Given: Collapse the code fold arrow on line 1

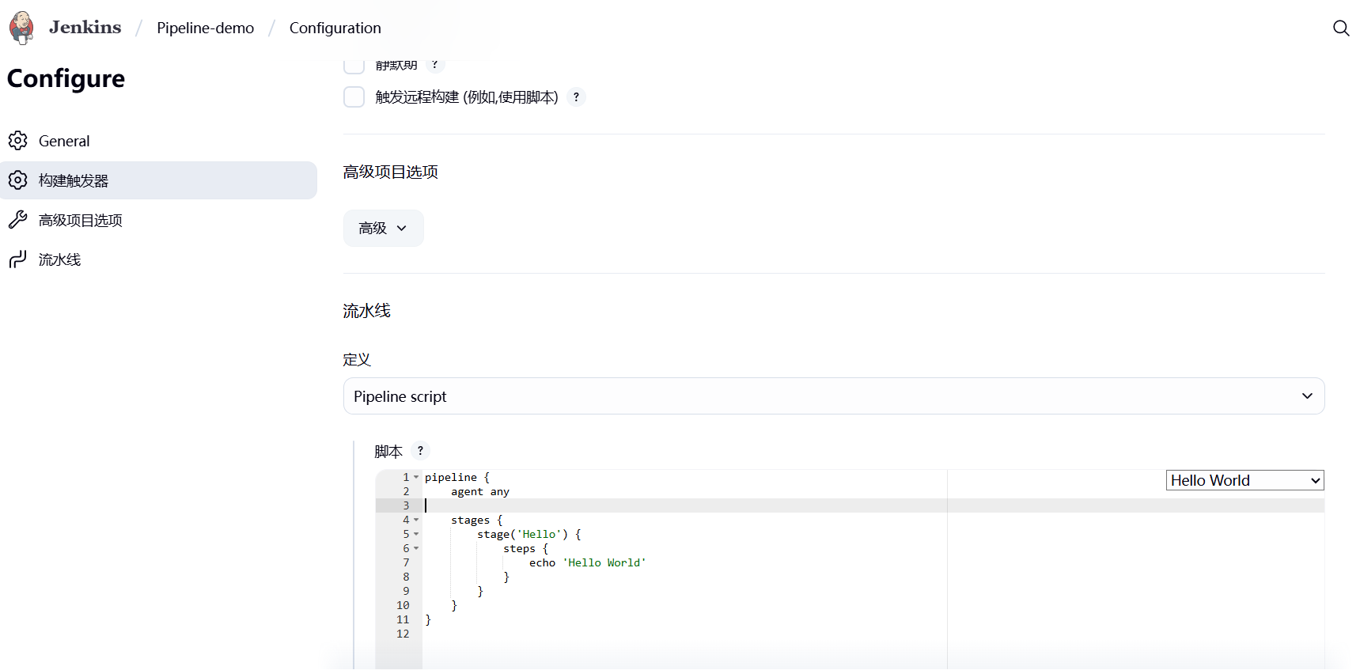Looking at the screenshot, I should pyautogui.click(x=416, y=477).
